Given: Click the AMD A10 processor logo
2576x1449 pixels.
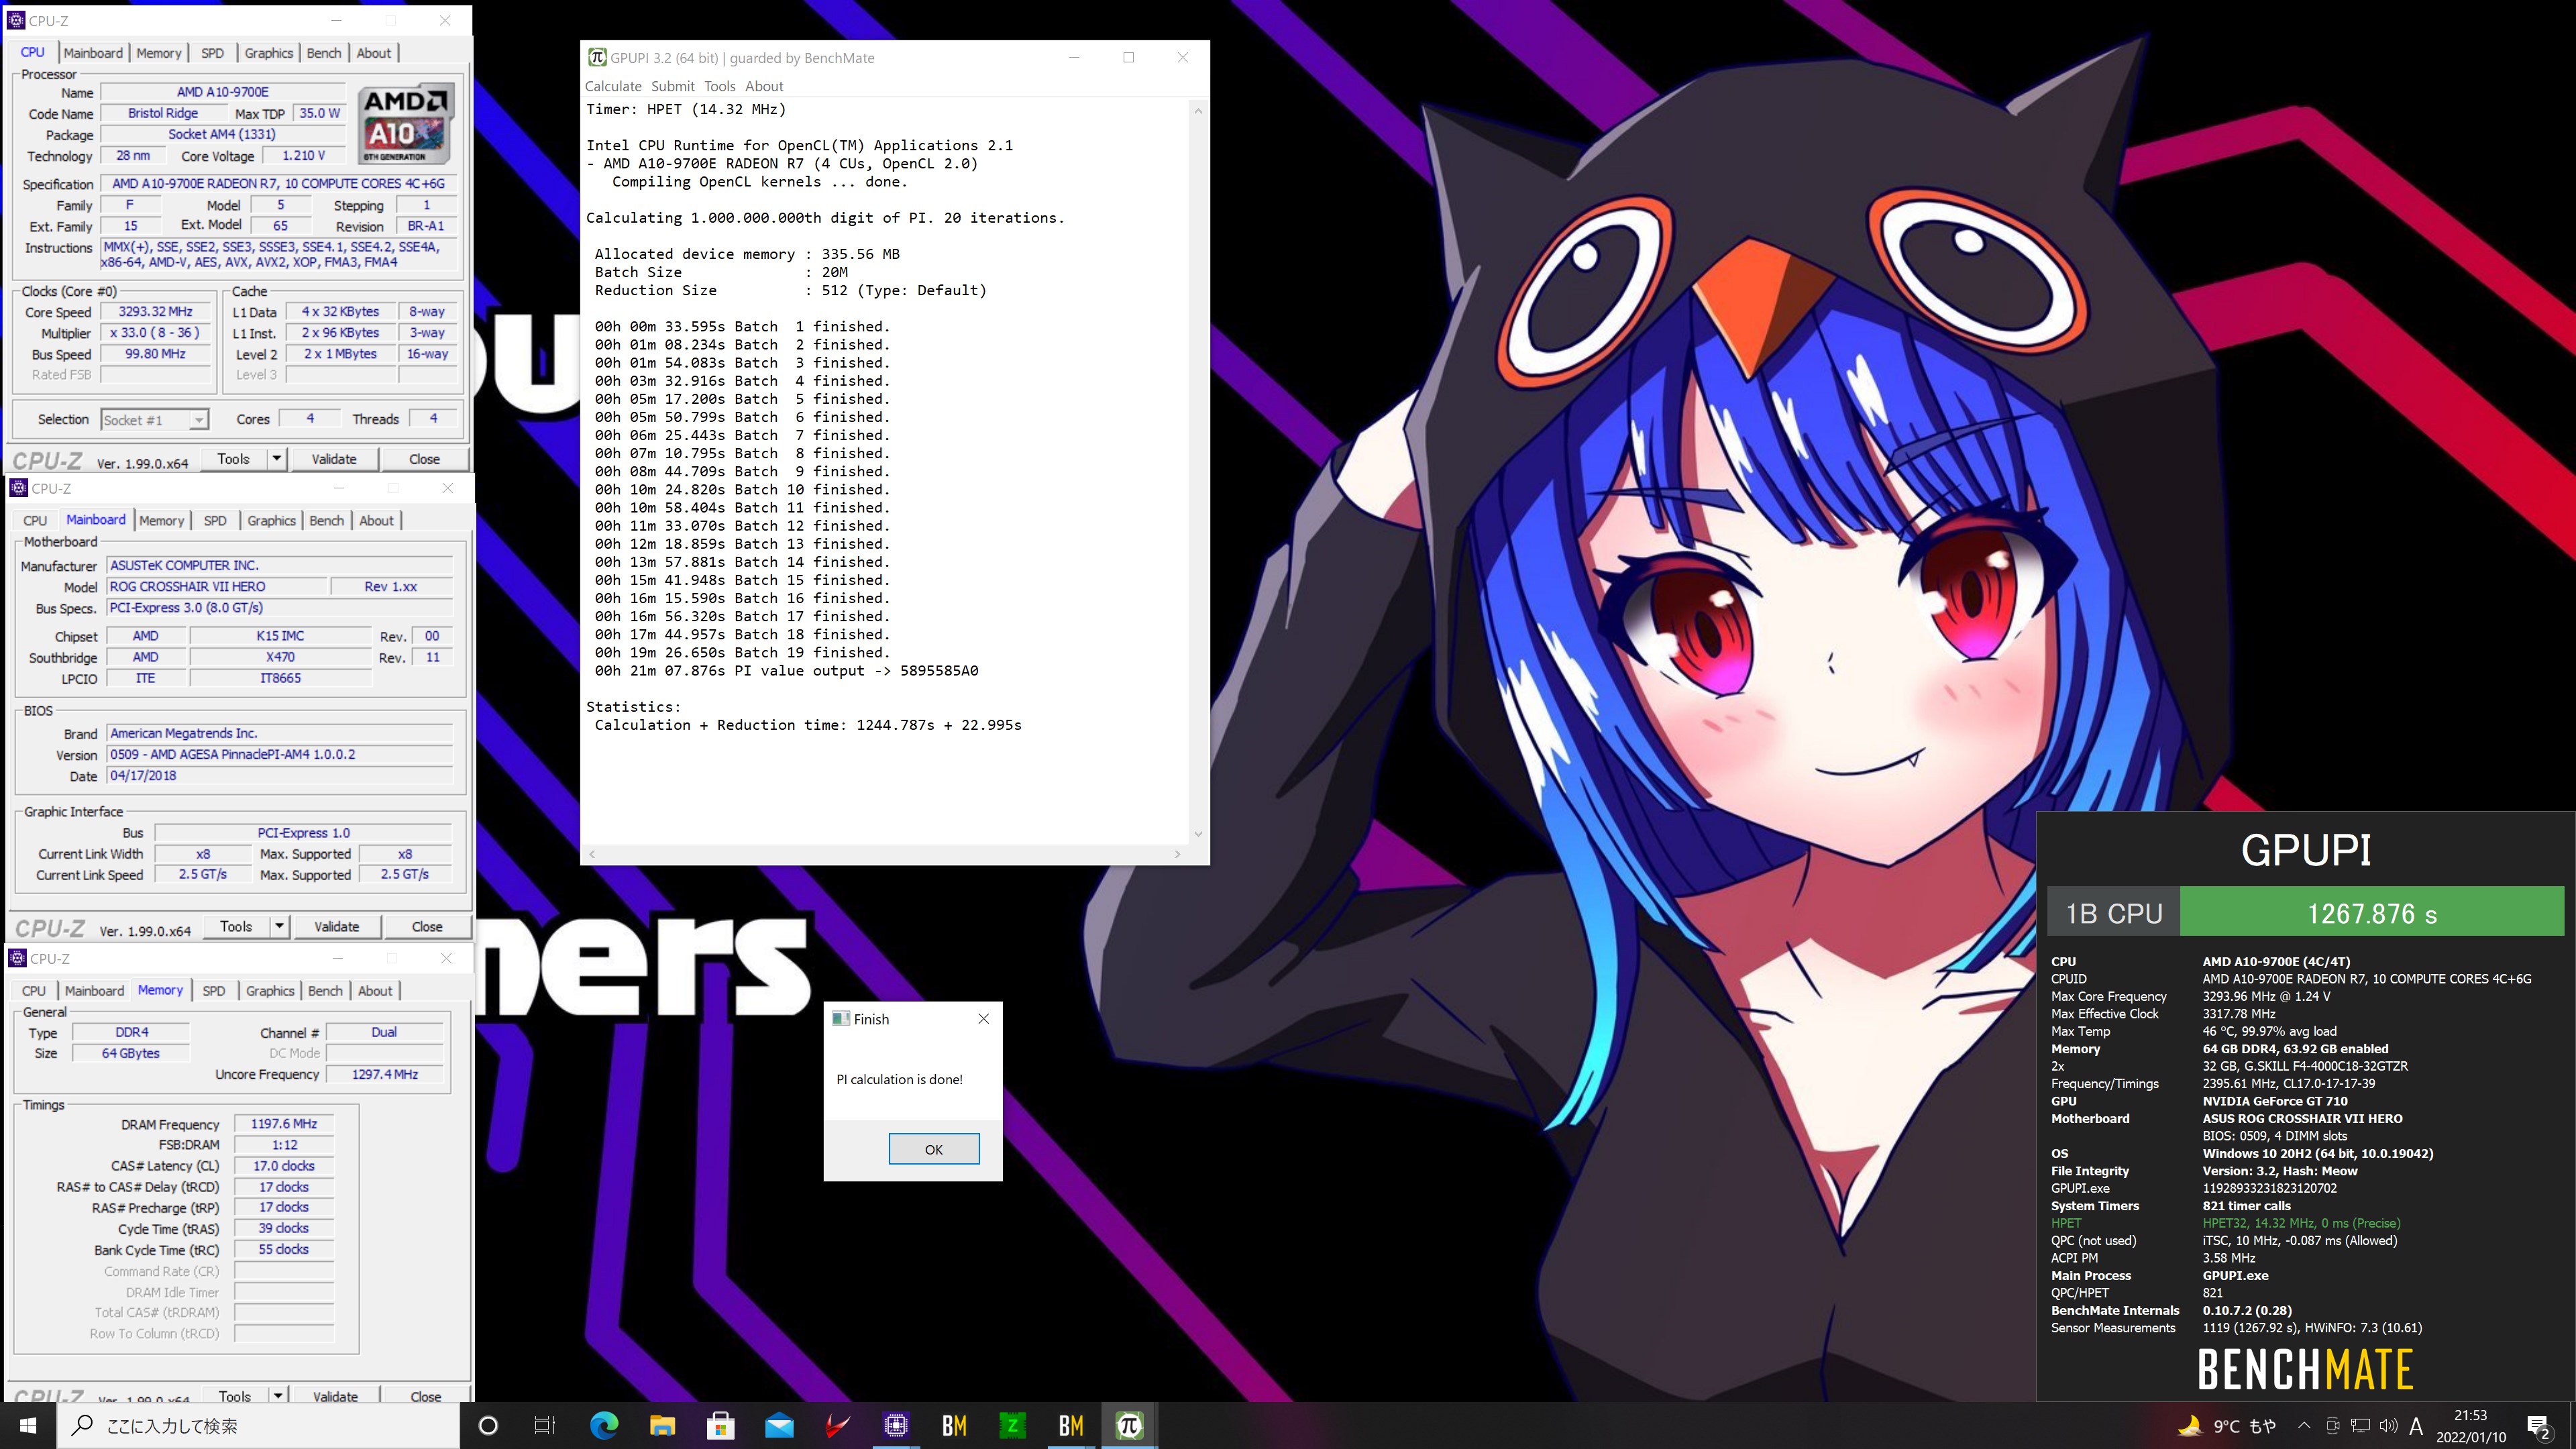Looking at the screenshot, I should click(x=406, y=125).
